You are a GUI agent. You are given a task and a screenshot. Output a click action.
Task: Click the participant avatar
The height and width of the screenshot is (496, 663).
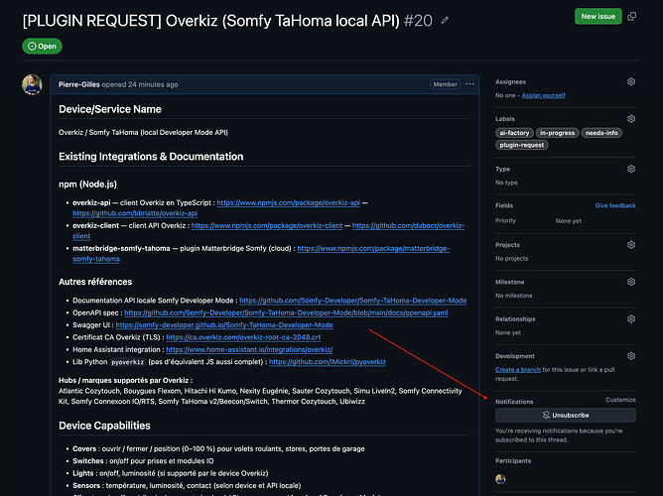tap(500, 479)
